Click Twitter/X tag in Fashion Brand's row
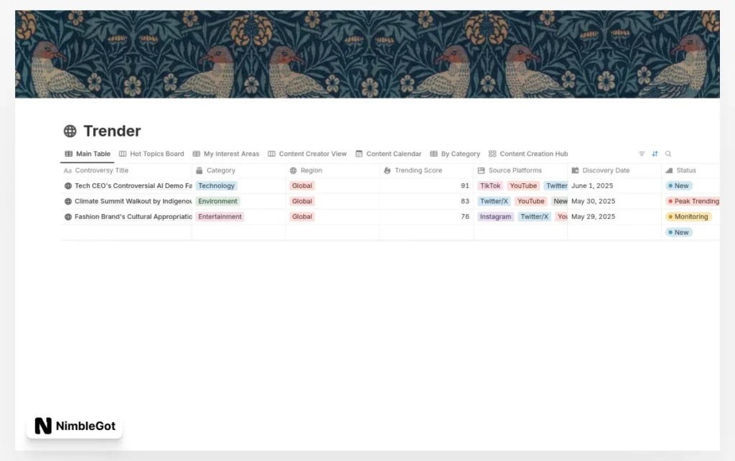Image resolution: width=735 pixels, height=461 pixels. [534, 217]
